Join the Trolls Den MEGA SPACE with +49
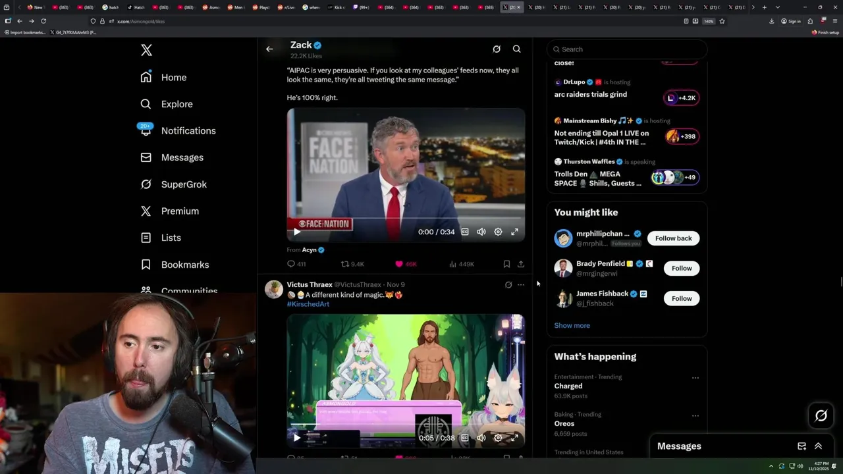Viewport: 843px width, 474px height. point(674,177)
